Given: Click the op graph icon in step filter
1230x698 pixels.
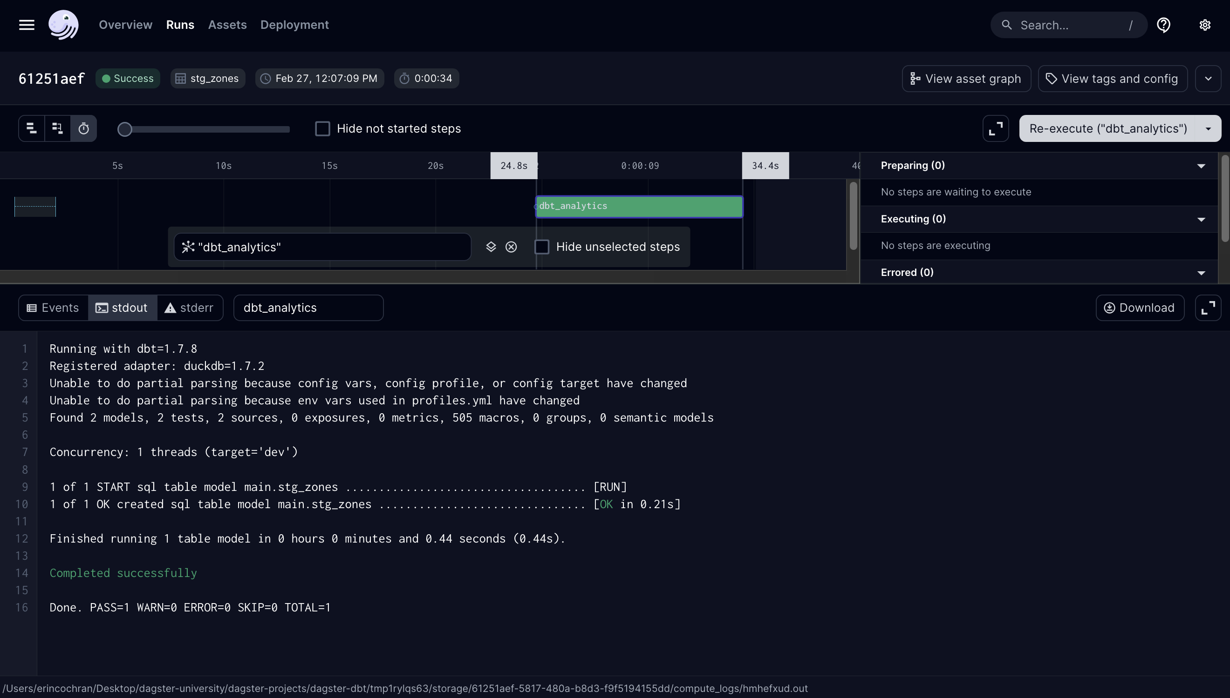Looking at the screenshot, I should click(188, 247).
